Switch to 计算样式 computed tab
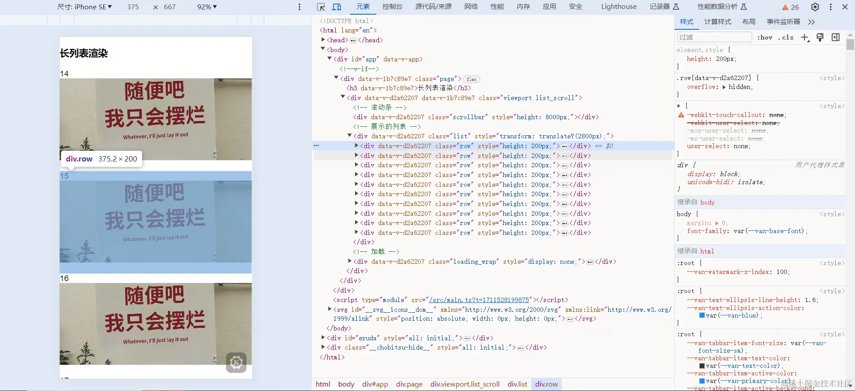Viewport: 855px width, 391px height. coord(718,22)
